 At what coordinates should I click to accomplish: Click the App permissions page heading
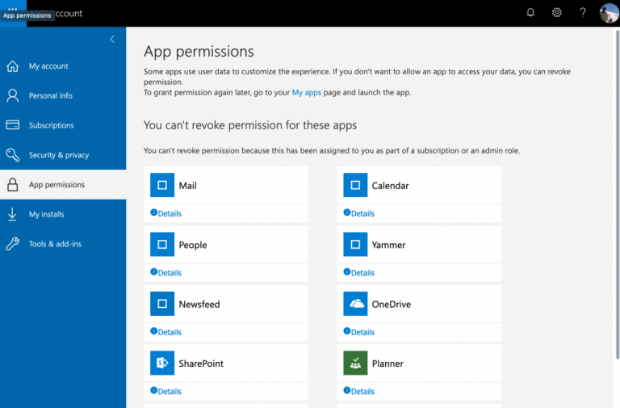pyautogui.click(x=199, y=52)
